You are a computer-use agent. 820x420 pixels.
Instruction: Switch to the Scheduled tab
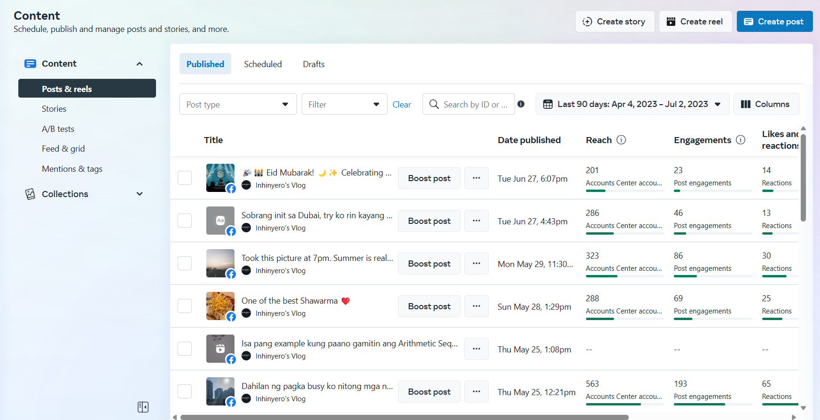tap(263, 64)
